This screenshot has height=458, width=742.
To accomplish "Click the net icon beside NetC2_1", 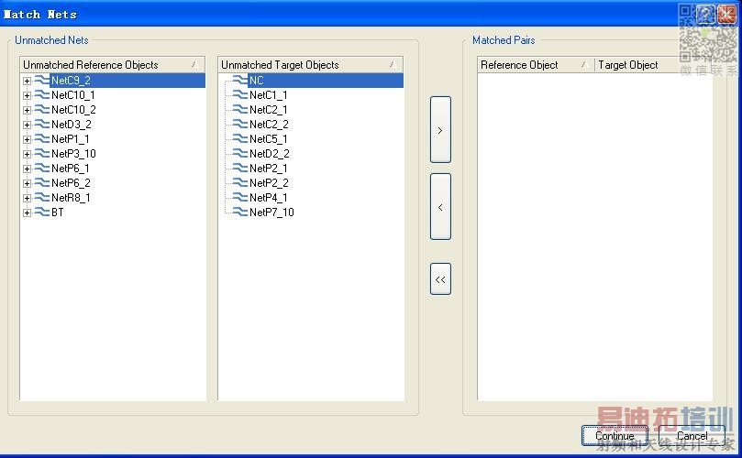I will (x=240, y=109).
